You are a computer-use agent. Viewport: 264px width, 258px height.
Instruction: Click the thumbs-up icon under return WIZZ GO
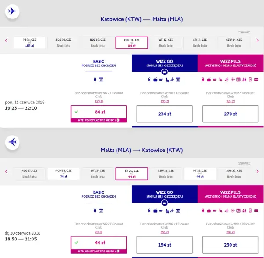(165, 203)
